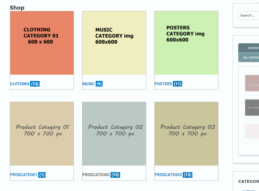Viewport: 259px width, 191px height.
Task: Open the pink sidebar product thumbnail
Action: pos(252,83)
